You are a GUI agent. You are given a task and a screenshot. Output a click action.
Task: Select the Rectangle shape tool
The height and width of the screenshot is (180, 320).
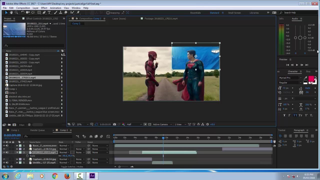click(39, 12)
